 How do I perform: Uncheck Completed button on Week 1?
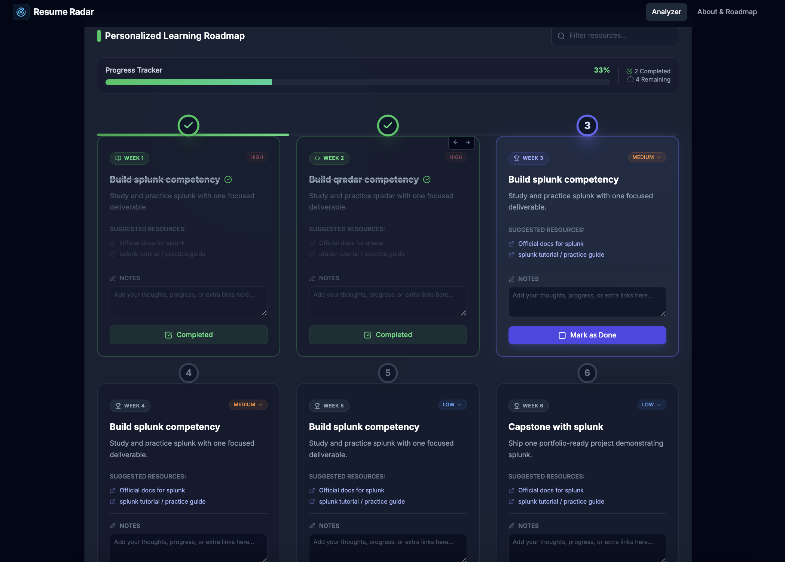[x=188, y=335]
